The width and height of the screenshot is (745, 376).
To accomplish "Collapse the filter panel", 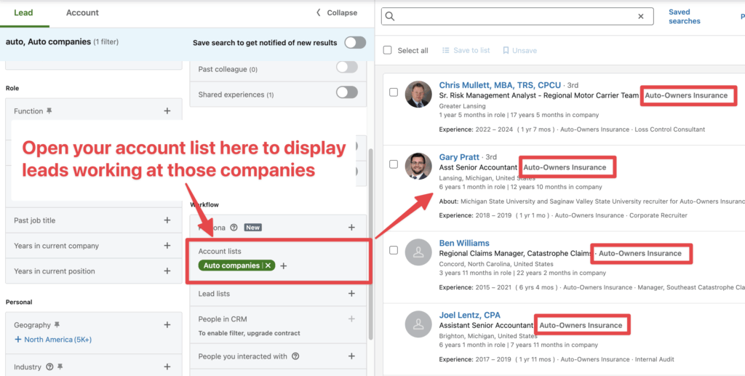I will [x=336, y=13].
